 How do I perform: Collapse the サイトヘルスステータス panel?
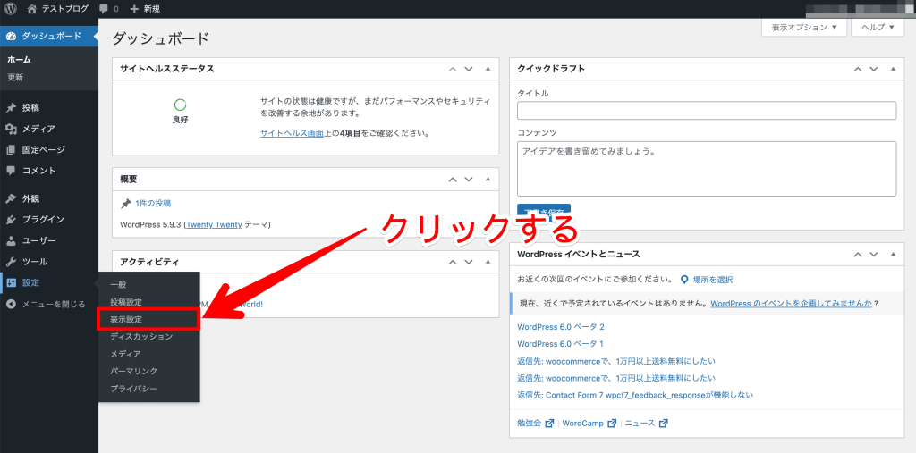click(488, 69)
